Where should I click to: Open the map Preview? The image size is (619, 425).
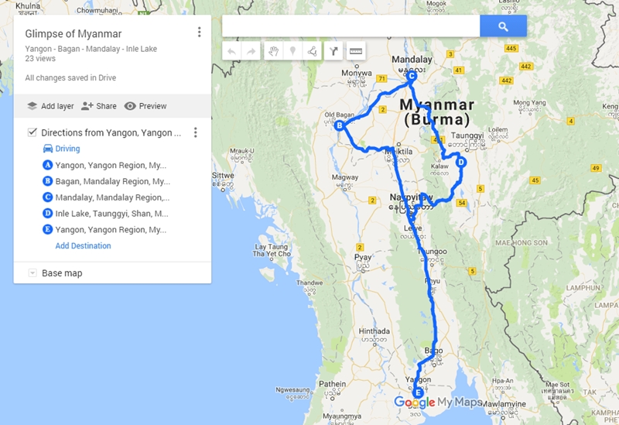(x=145, y=106)
